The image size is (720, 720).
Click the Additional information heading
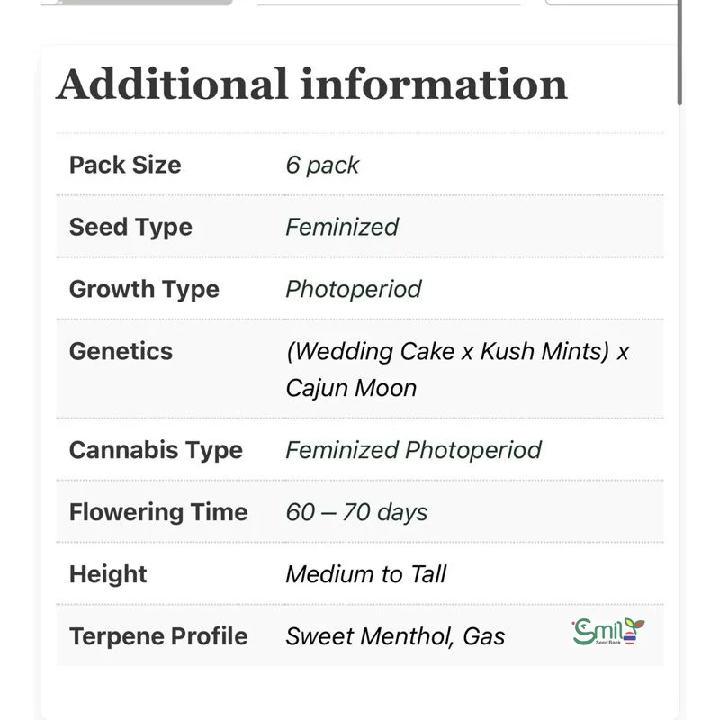tap(311, 85)
